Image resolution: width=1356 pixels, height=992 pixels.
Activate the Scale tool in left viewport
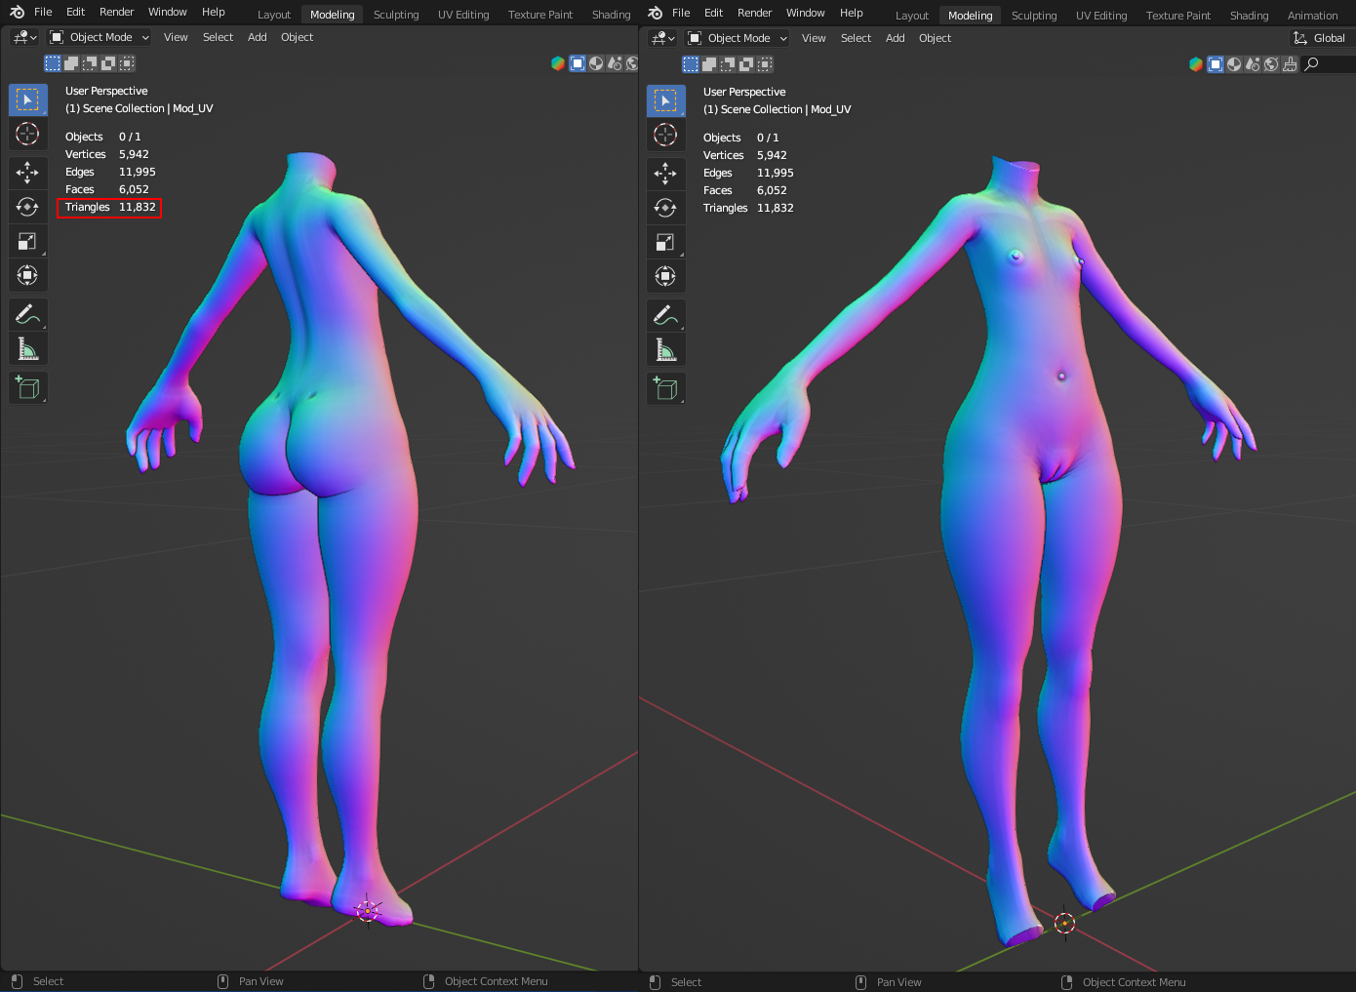(x=27, y=241)
